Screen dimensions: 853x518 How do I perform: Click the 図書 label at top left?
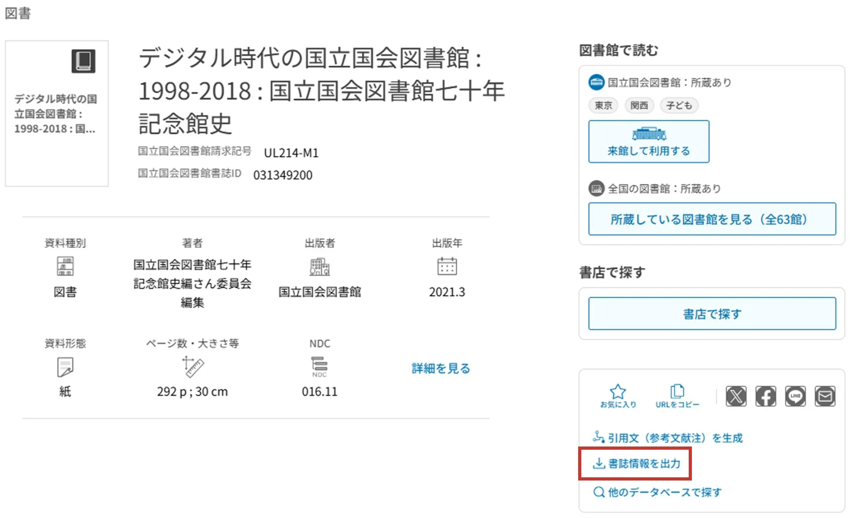(18, 13)
